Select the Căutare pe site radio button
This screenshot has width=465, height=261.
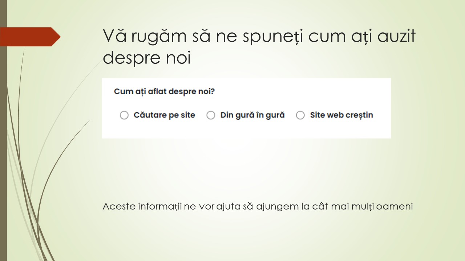point(124,115)
